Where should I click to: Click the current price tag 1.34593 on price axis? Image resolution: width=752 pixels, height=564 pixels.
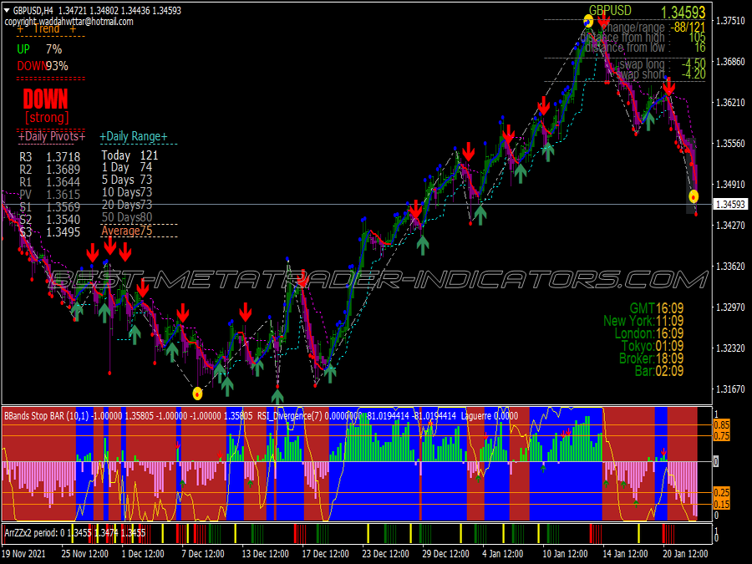click(x=730, y=205)
